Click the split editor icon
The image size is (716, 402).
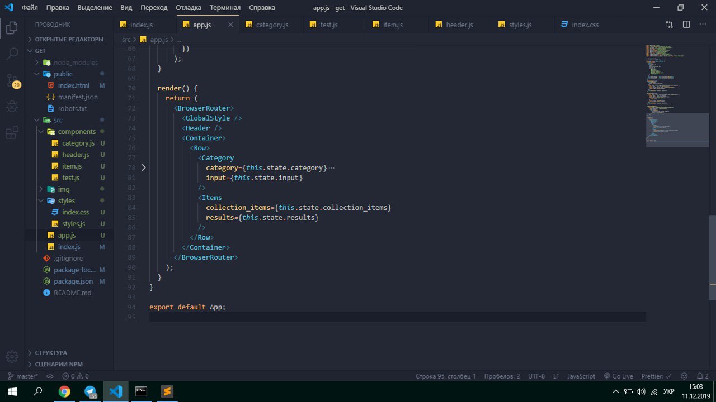click(x=686, y=25)
